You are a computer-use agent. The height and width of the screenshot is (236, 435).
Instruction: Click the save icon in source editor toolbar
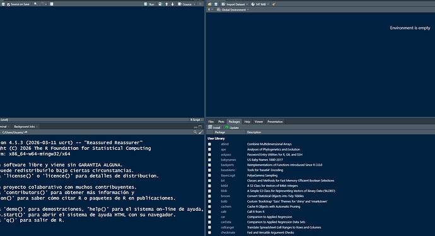3,4
